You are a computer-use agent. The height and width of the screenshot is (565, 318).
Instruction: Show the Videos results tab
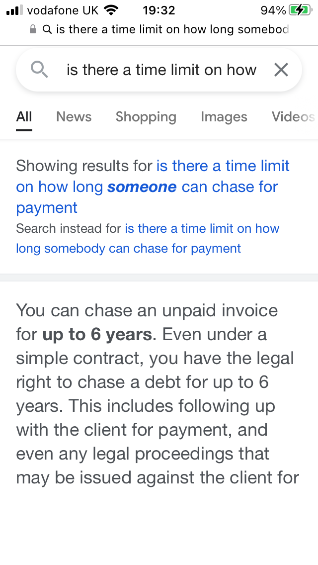coord(293,117)
